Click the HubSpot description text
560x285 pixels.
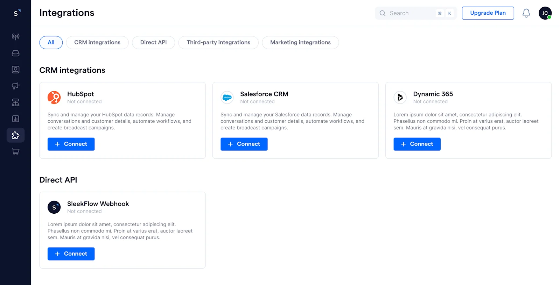119,121
